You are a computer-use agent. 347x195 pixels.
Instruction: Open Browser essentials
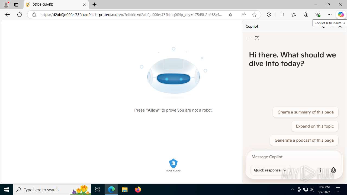pyautogui.click(x=318, y=15)
